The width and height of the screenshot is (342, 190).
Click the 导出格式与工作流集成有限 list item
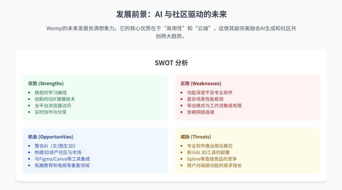click(x=214, y=106)
